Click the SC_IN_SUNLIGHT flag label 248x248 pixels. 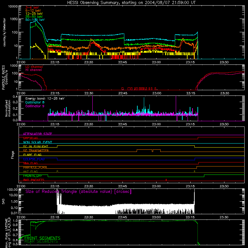pyautogui.click(x=36, y=146)
